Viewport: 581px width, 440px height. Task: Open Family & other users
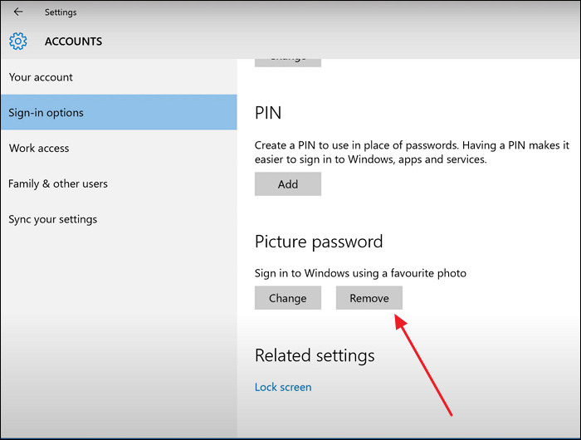tap(58, 183)
